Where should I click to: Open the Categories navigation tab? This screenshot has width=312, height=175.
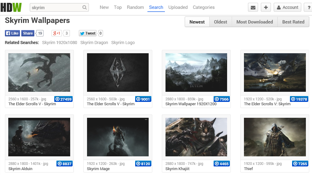click(204, 7)
